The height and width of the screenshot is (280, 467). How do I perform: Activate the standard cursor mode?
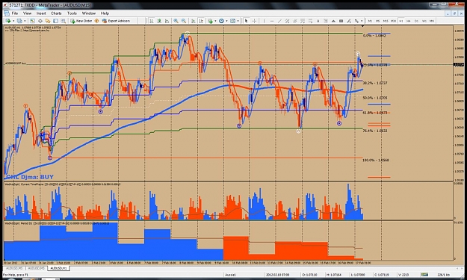coord(246,21)
